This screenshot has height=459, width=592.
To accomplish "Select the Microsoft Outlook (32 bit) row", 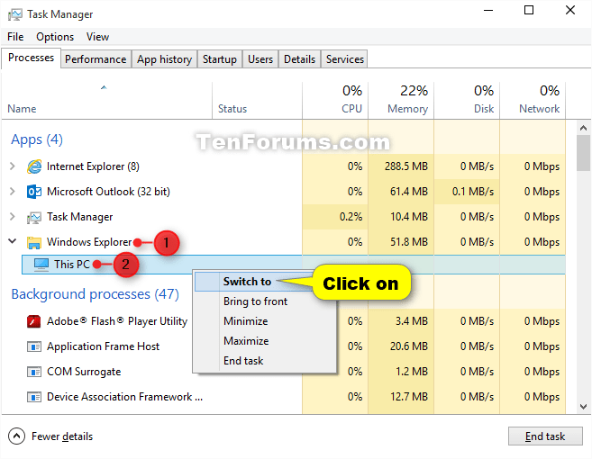I will pyautogui.click(x=283, y=192).
